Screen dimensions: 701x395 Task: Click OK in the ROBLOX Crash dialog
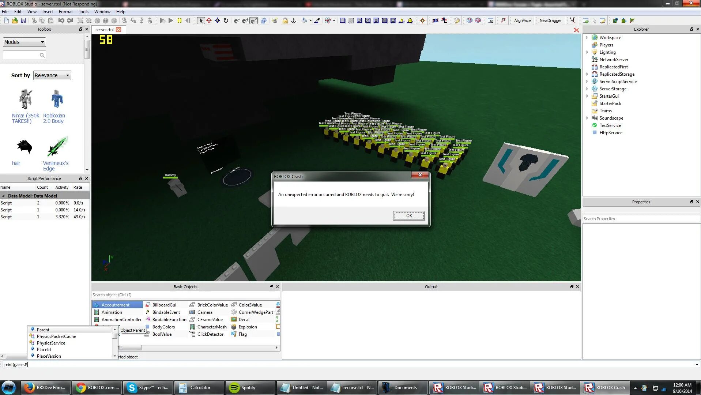(409, 216)
